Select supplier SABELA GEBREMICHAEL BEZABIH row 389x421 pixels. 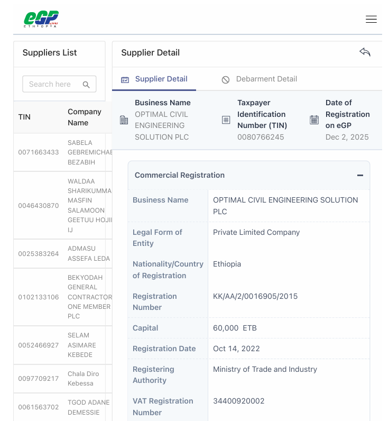(63, 152)
